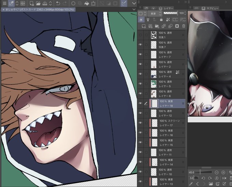
Task: Save the document with command bar icon
Action: (x=45, y=3)
